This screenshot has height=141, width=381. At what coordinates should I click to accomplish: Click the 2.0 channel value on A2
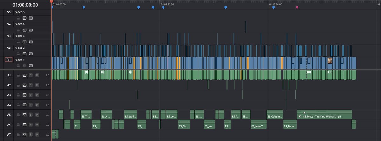click(48, 85)
